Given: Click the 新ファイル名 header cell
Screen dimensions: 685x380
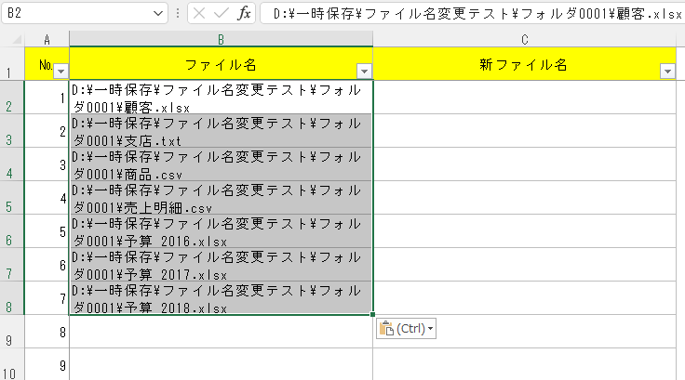Looking at the screenshot, I should [x=524, y=64].
